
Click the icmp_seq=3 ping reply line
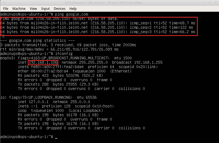pyautogui.click(x=98, y=32)
